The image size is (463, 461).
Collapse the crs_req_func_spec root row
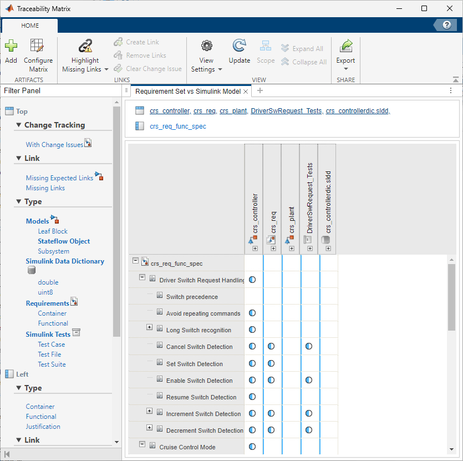[x=135, y=261]
